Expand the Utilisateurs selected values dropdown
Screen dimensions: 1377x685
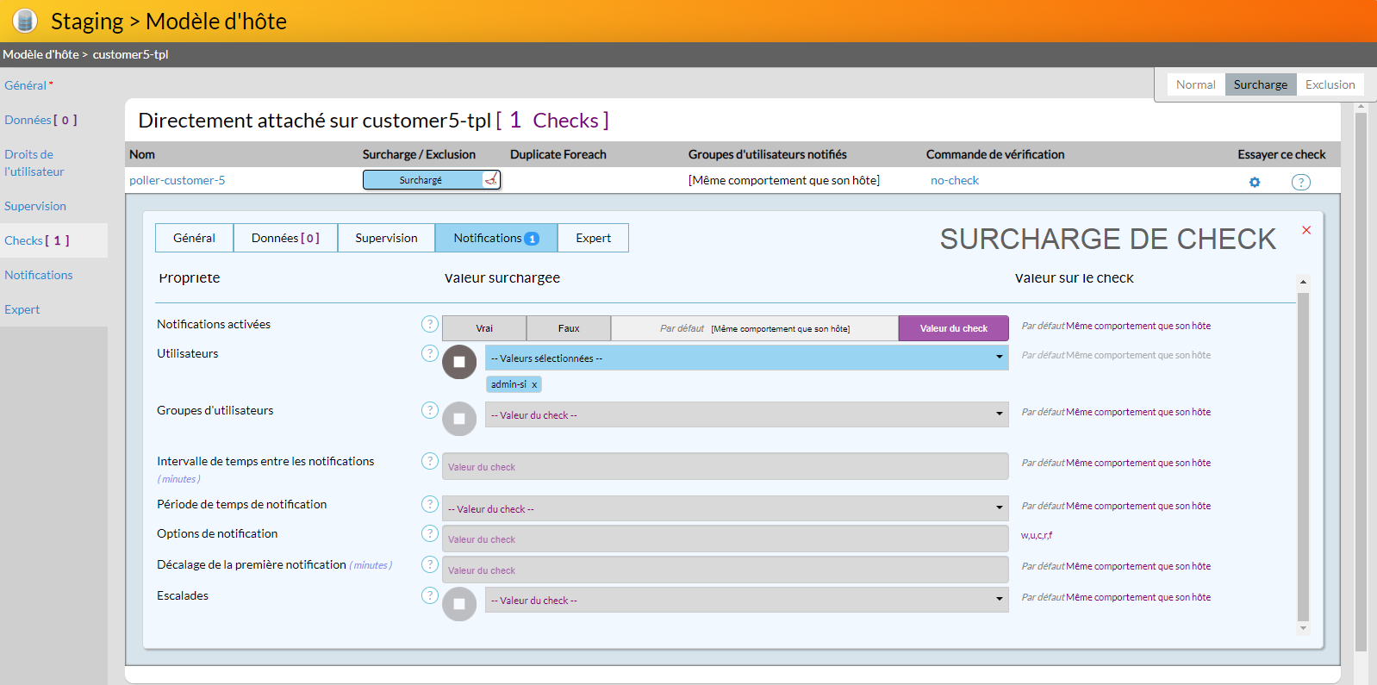pos(746,358)
